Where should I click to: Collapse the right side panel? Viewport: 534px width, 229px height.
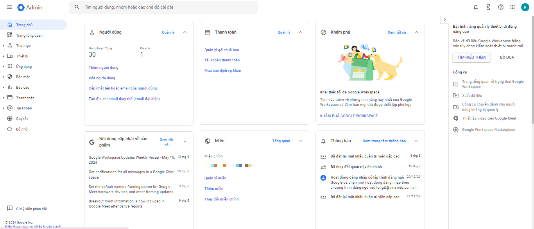(444, 20)
